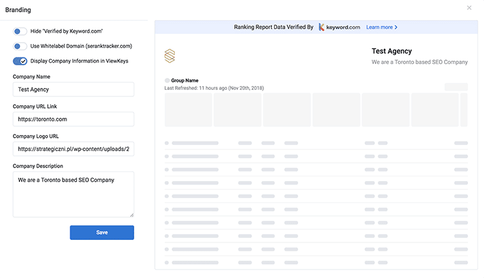Select the Company Logo URL field
Screen dimensions: 484x278
[73, 149]
